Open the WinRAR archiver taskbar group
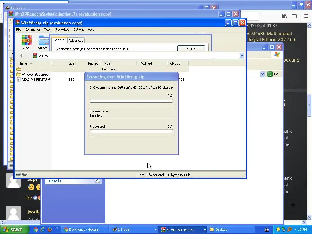The image size is (312, 234). [183, 229]
